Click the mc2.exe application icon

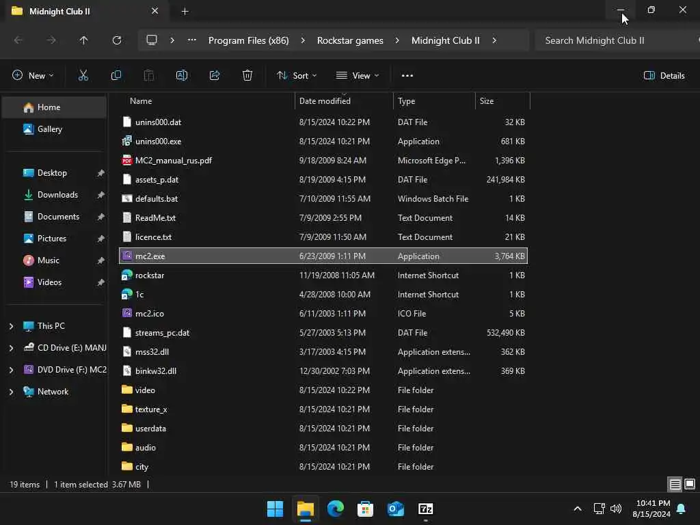coord(126,256)
